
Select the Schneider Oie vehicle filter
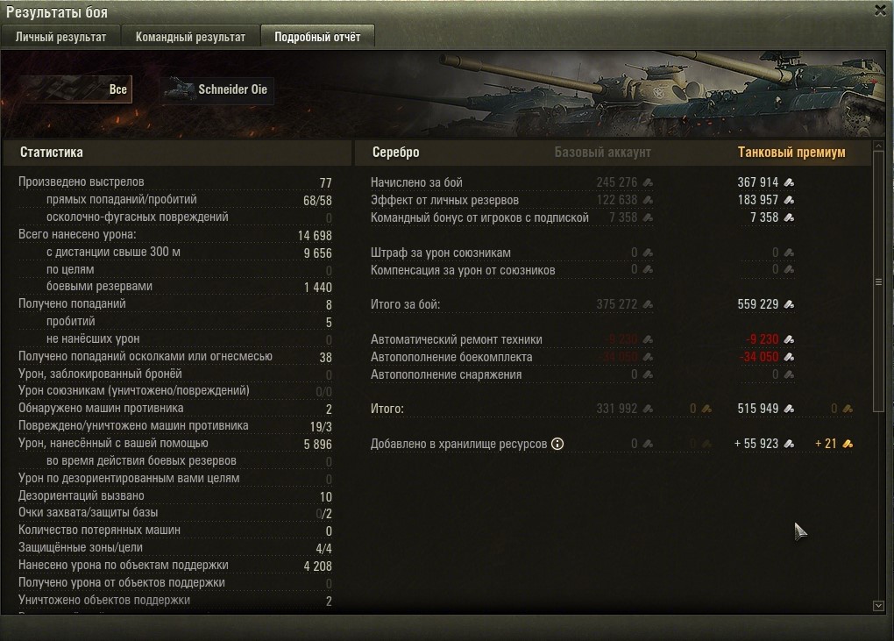click(x=217, y=89)
